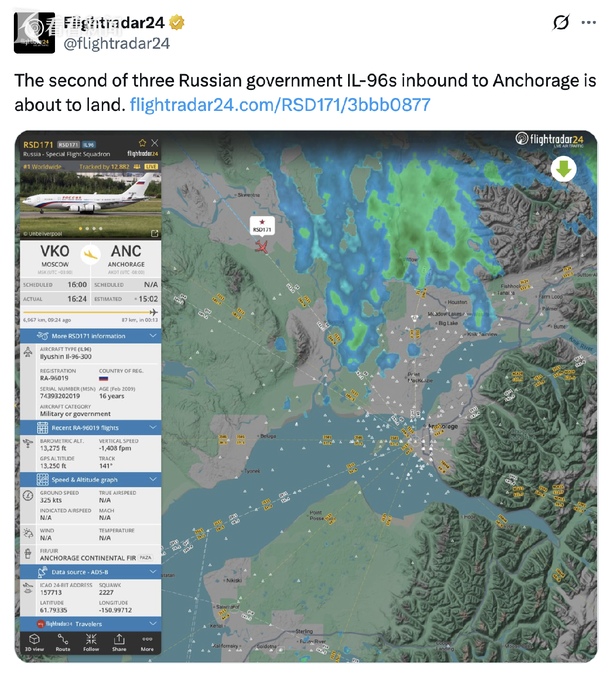Screen dimensions: 612x676
Task: Click the ICAO address signal icon
Action: click(28, 588)
